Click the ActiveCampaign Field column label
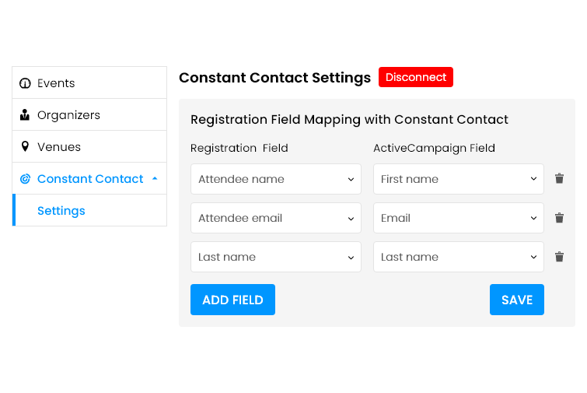Screen dimensions: 587x393 435,148
